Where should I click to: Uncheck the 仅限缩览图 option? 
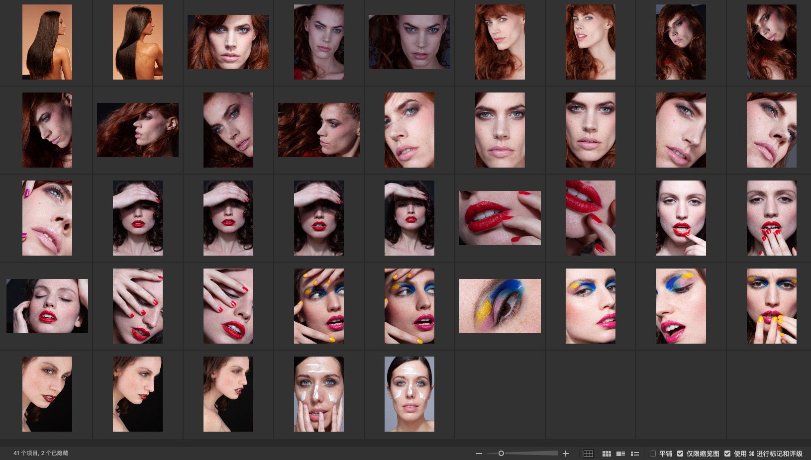(x=680, y=454)
